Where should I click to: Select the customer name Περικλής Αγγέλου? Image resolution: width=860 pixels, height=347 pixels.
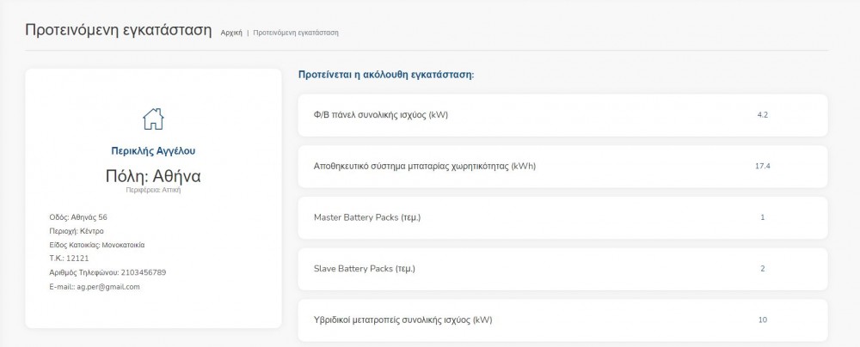(153, 150)
